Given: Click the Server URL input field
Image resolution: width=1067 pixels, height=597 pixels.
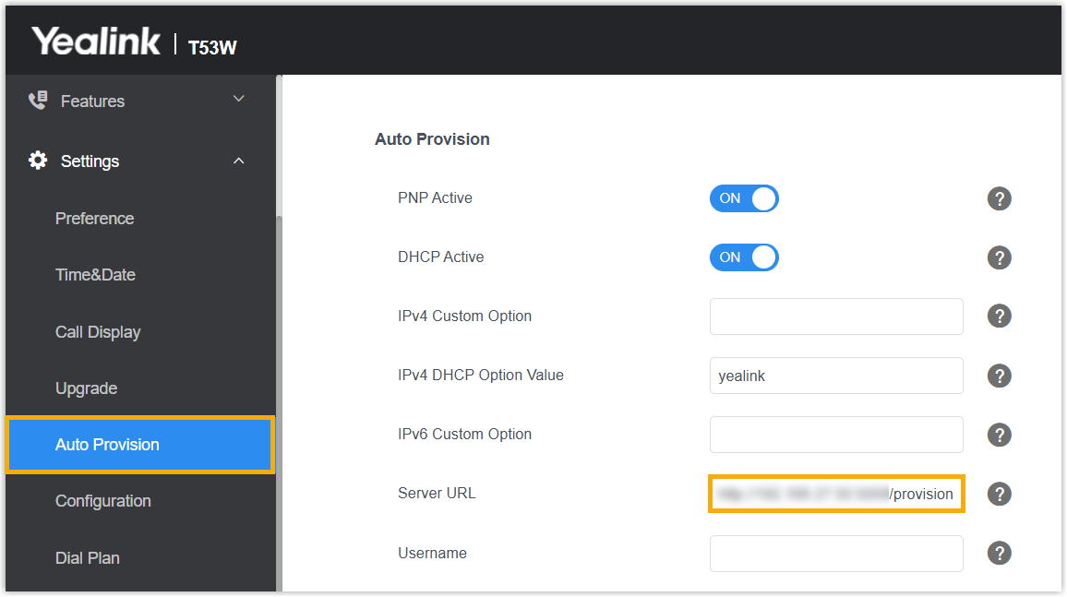Looking at the screenshot, I should tap(836, 494).
